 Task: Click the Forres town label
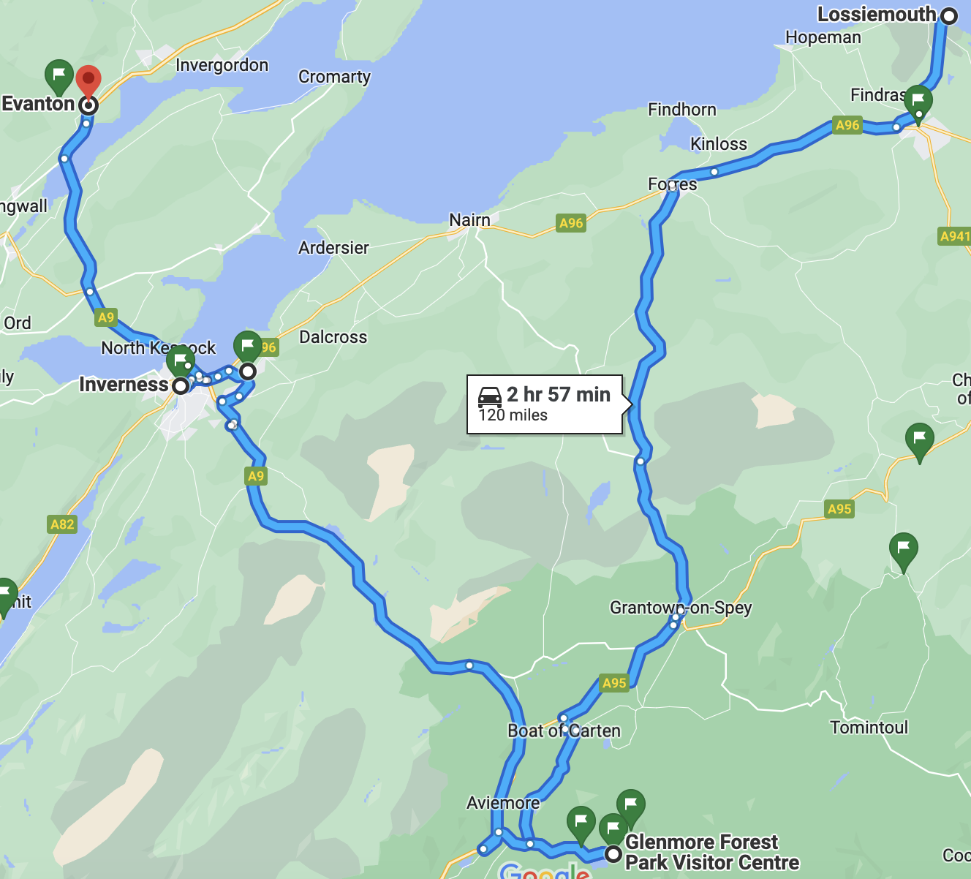673,184
